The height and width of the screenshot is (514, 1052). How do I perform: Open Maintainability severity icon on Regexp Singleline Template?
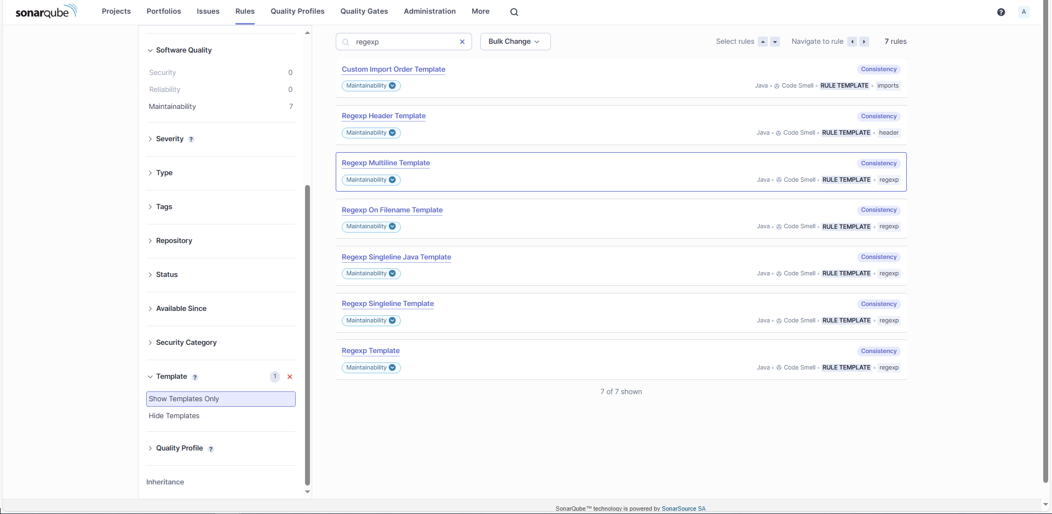392,321
